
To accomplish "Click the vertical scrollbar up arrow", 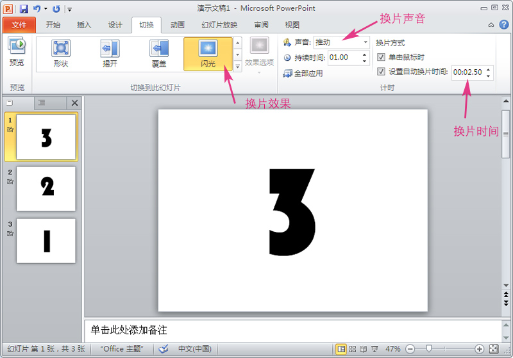I will (506, 101).
